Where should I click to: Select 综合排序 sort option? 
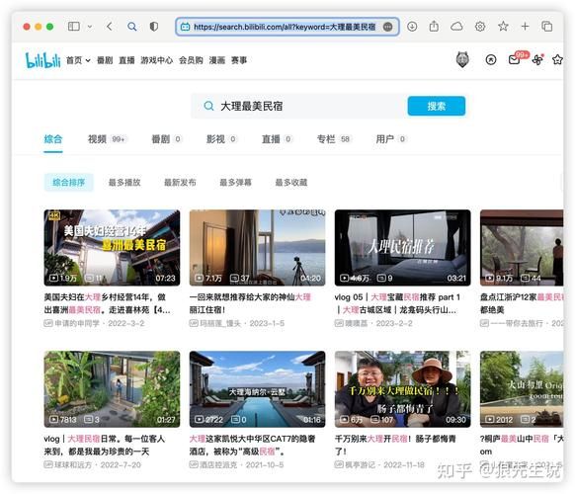68,182
